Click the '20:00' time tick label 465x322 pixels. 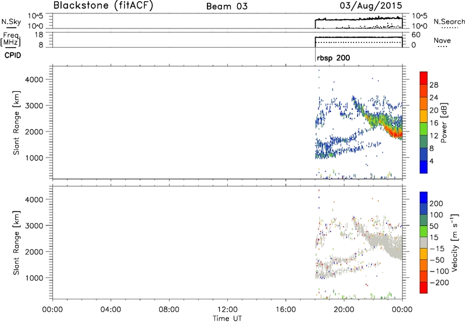pyautogui.click(x=344, y=310)
